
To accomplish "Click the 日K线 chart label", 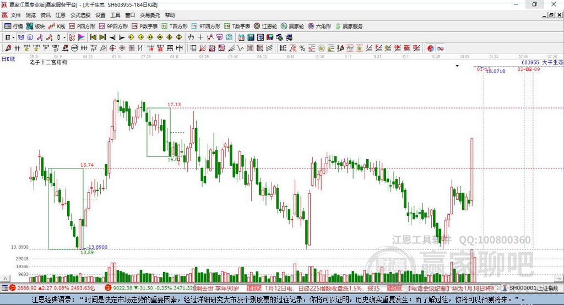I will (x=8, y=59).
